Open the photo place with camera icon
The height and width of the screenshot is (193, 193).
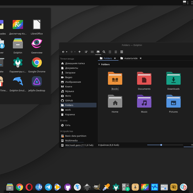pyautogui.click(x=78, y=96)
